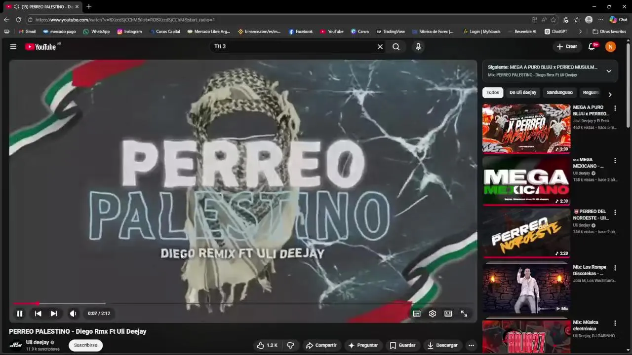This screenshot has width=632, height=355.
Task: Open WhatsApp bookmark
Action: 96,32
